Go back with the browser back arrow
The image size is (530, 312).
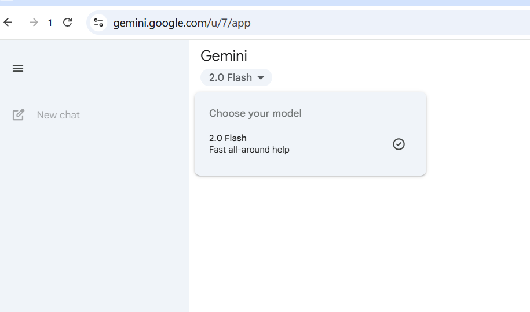pyautogui.click(x=8, y=23)
